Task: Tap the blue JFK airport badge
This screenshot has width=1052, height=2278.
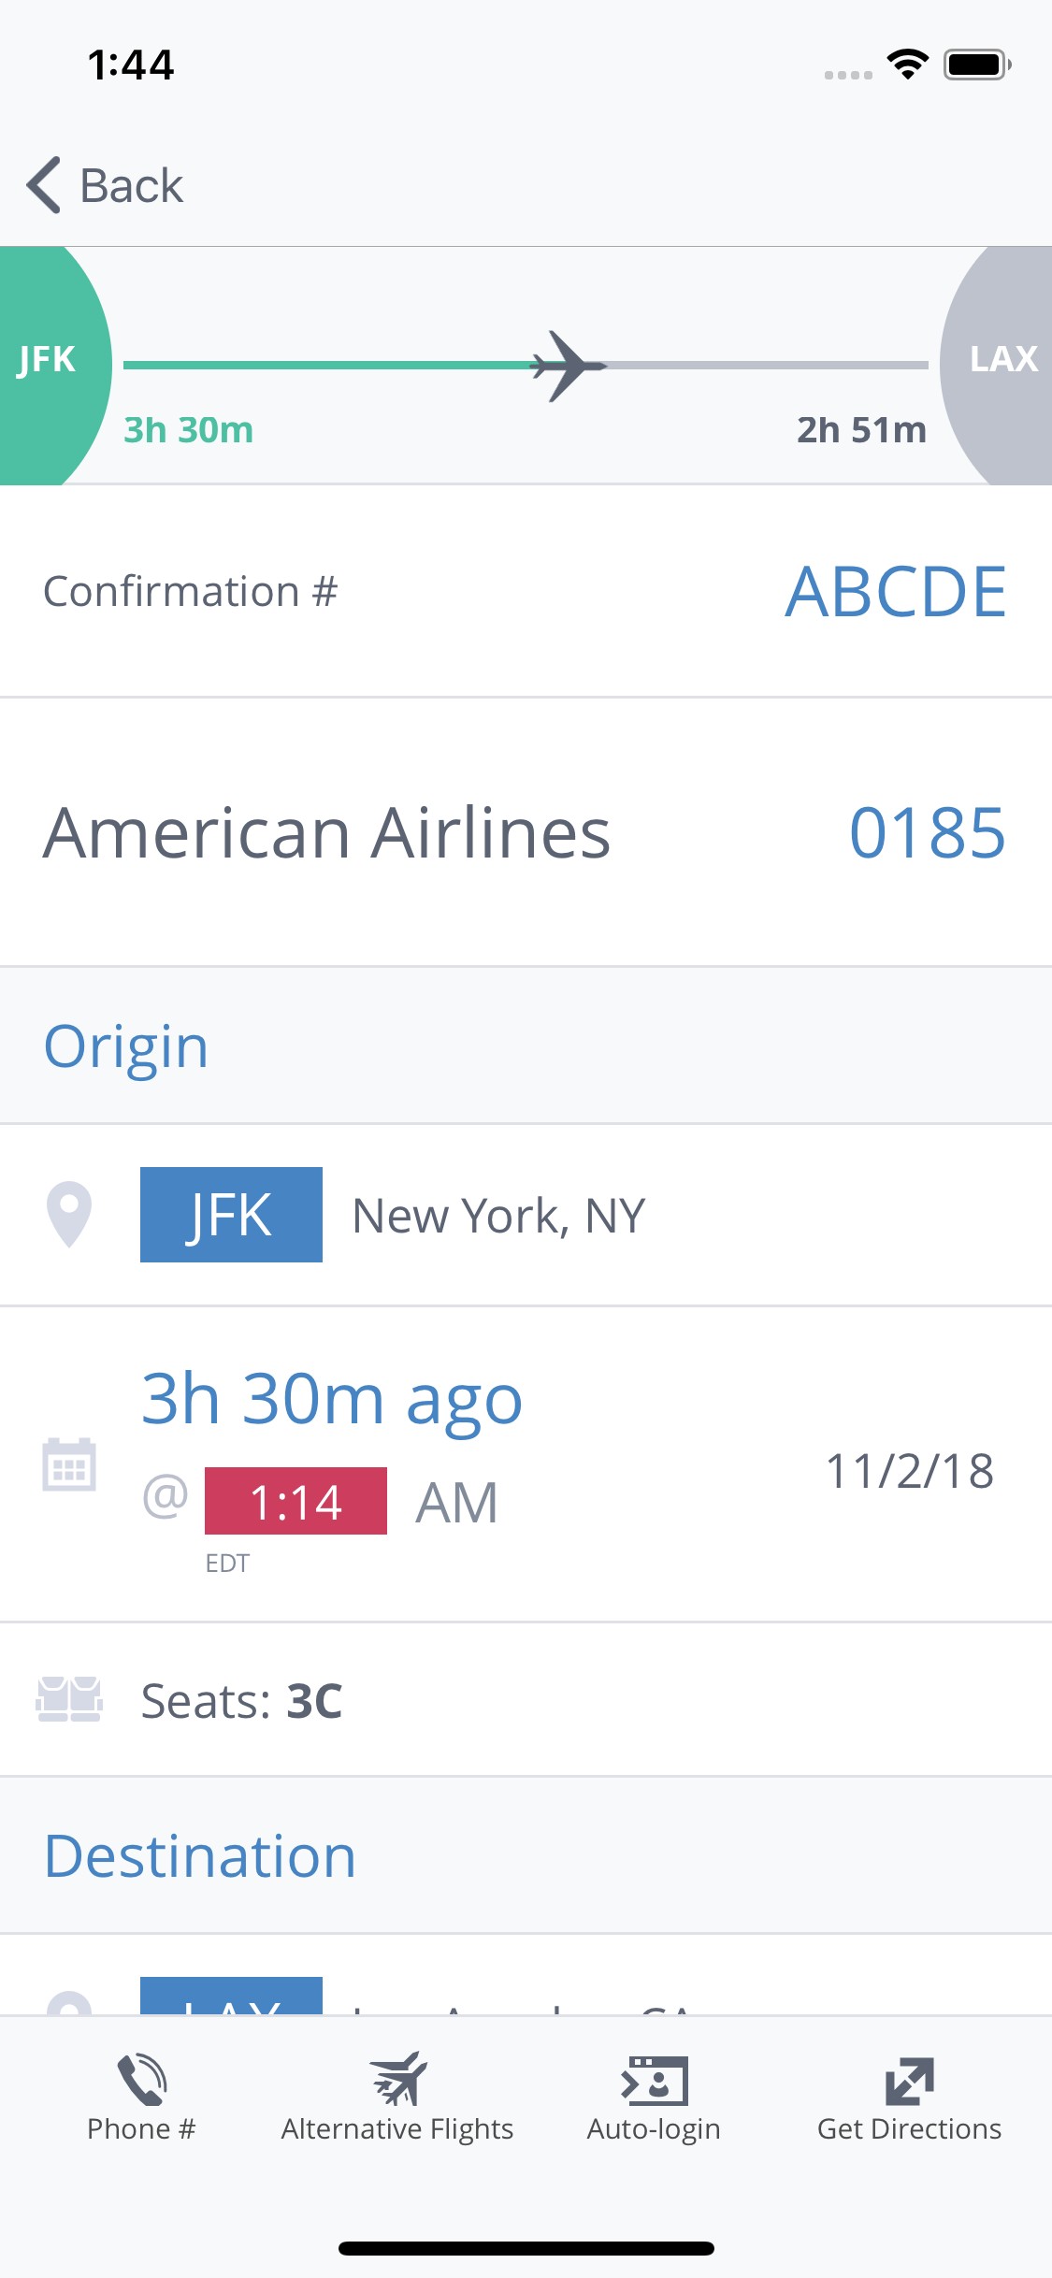Action: [x=231, y=1215]
